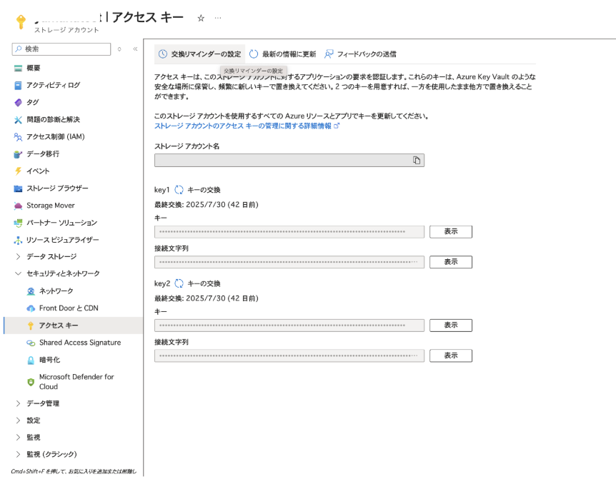Show the key1 キー value
The image size is (616, 494).
pyautogui.click(x=450, y=231)
